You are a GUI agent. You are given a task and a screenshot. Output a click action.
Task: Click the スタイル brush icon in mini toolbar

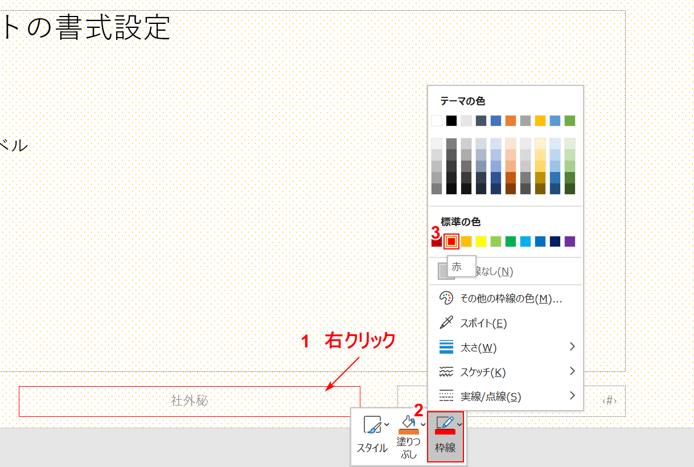[372, 424]
